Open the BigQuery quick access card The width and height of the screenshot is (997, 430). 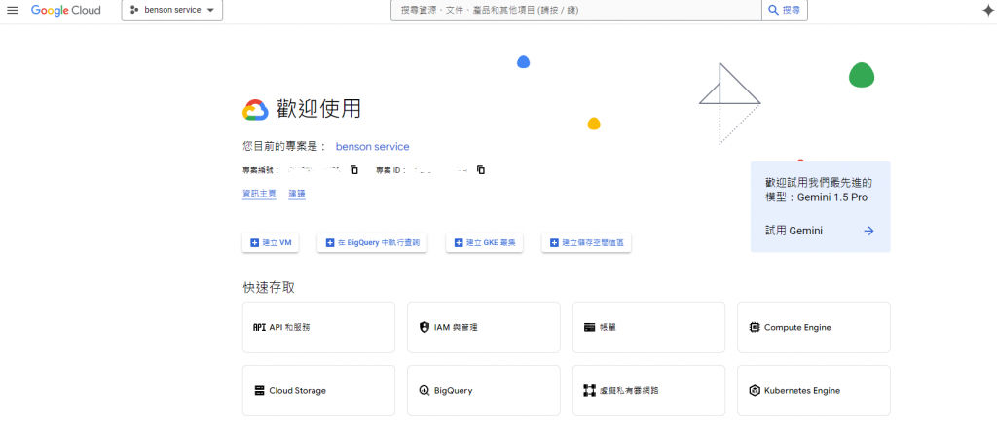coord(484,391)
